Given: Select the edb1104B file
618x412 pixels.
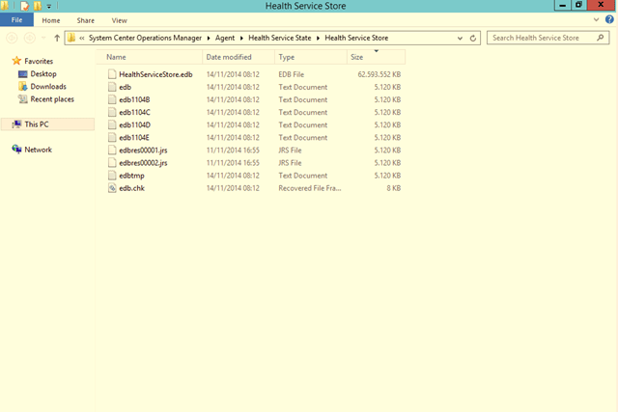Looking at the screenshot, I should pos(134,99).
